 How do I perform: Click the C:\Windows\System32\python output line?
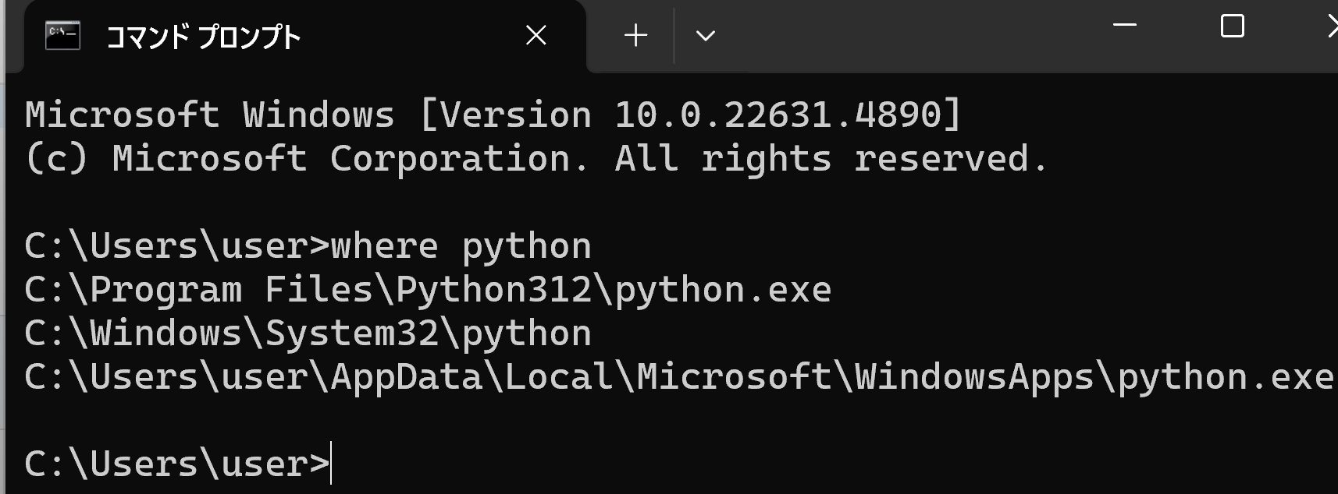tap(308, 333)
